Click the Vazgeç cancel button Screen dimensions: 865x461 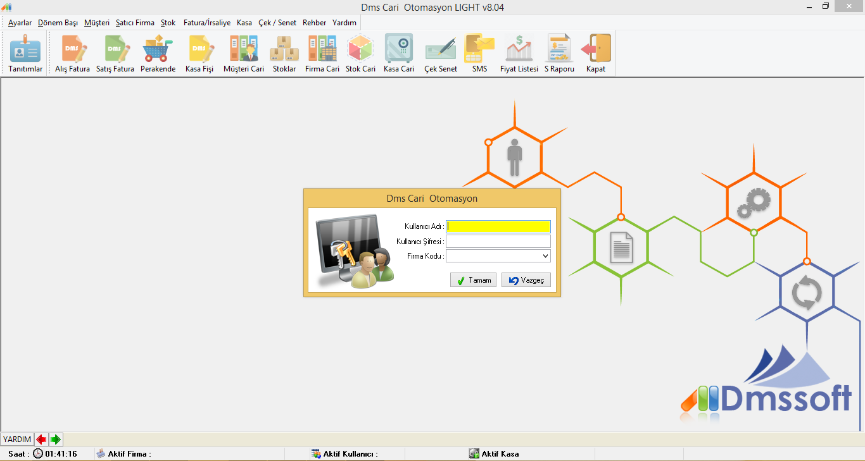coord(526,280)
